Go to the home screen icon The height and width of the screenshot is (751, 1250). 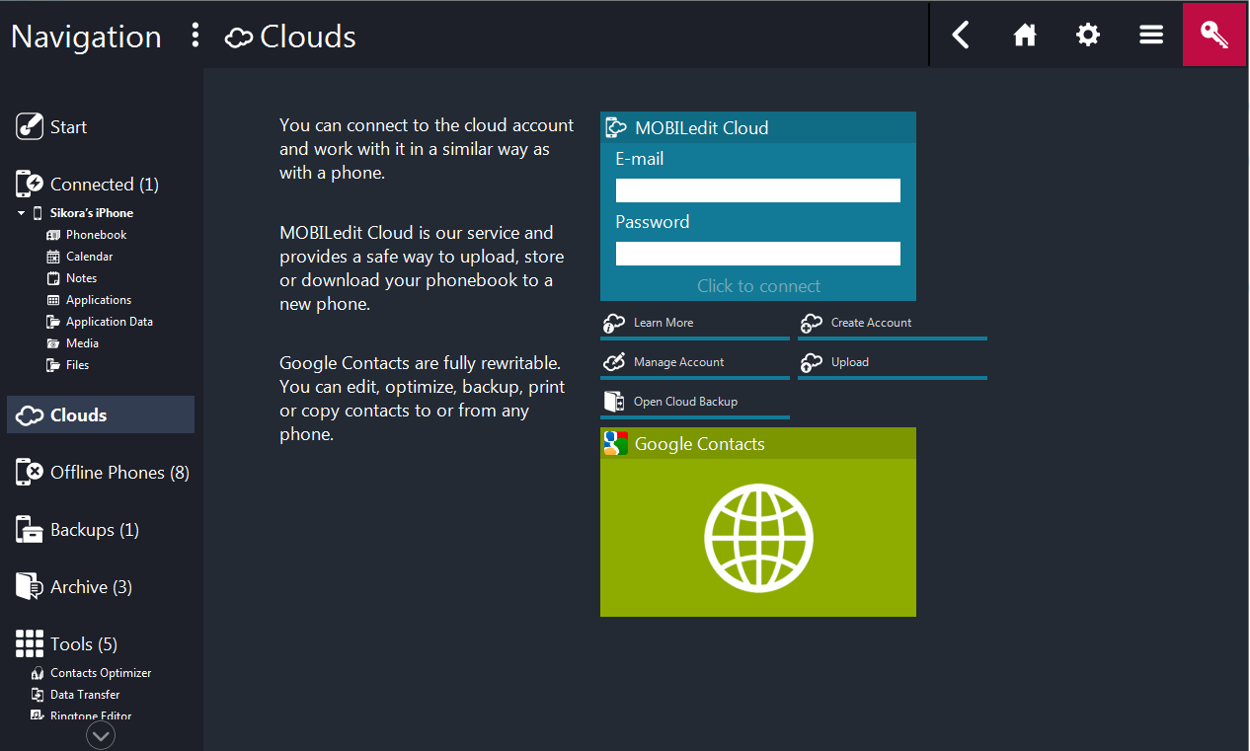coord(1025,36)
